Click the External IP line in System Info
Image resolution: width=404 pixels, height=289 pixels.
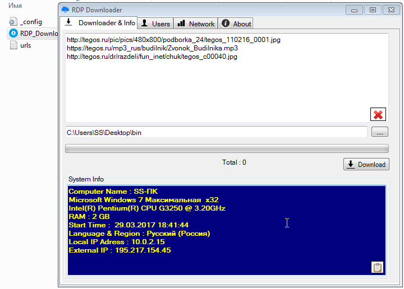[120, 250]
